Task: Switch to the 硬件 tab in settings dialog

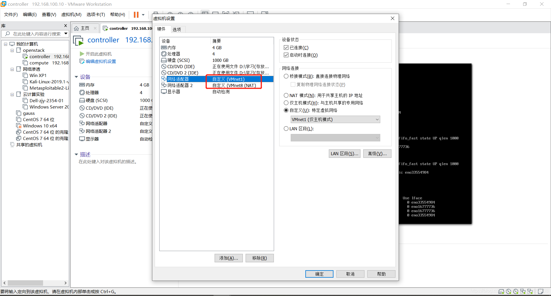Action: 161,29
